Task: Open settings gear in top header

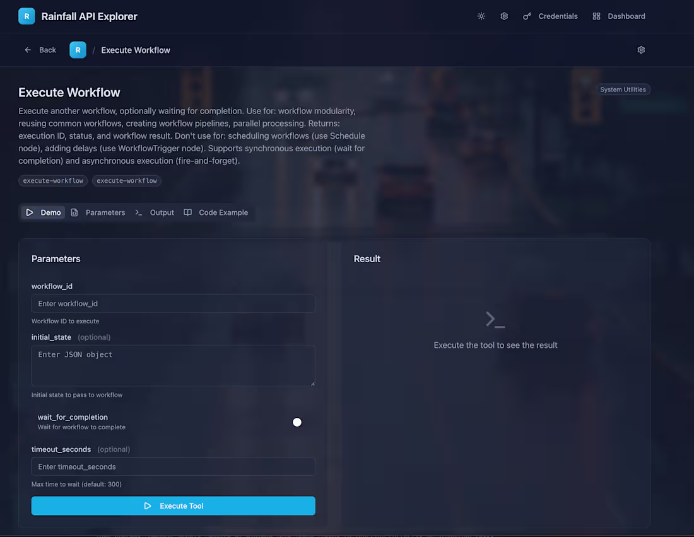Action: (x=504, y=16)
